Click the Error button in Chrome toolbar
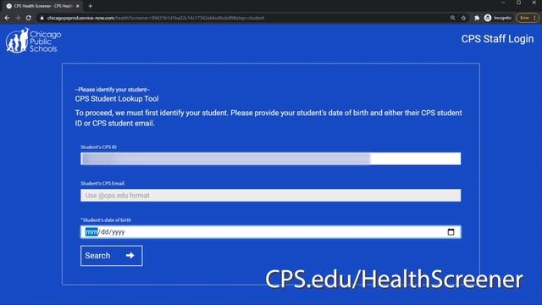This screenshot has width=542, height=305. [527, 18]
